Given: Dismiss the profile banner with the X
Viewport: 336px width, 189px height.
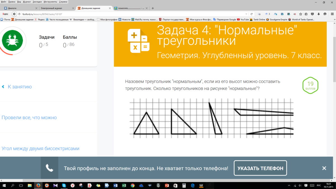Looking at the screenshot, I should point(324,168).
